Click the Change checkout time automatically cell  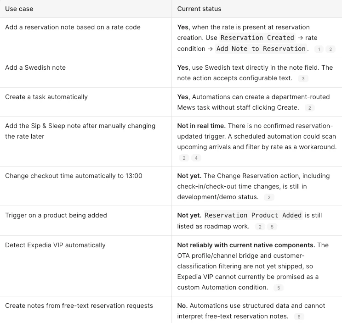pyautogui.click(x=85, y=186)
